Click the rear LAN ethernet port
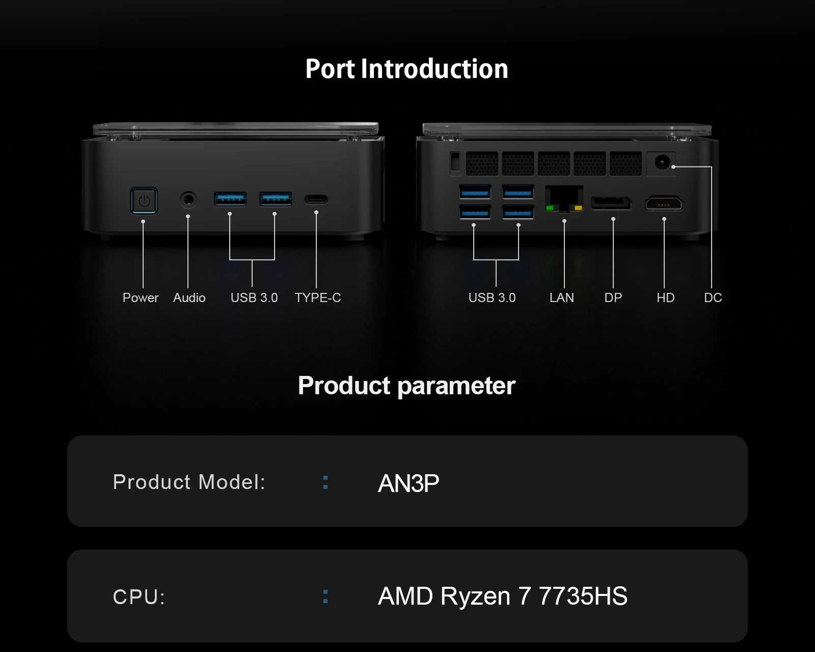 tap(564, 199)
